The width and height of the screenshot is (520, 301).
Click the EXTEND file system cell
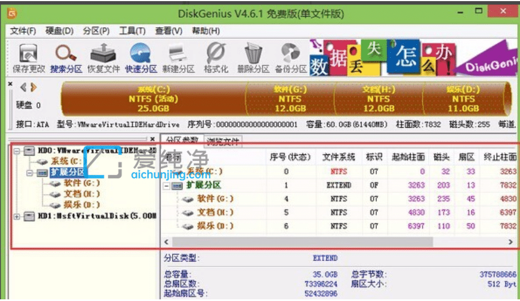[x=339, y=185]
